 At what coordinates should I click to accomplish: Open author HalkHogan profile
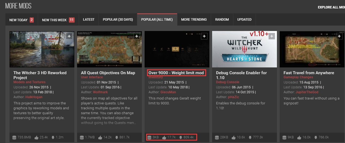(34, 97)
